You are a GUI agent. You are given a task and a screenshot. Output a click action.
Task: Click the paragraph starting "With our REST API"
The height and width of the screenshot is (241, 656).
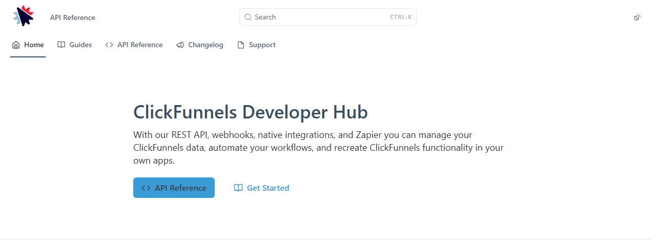click(318, 148)
